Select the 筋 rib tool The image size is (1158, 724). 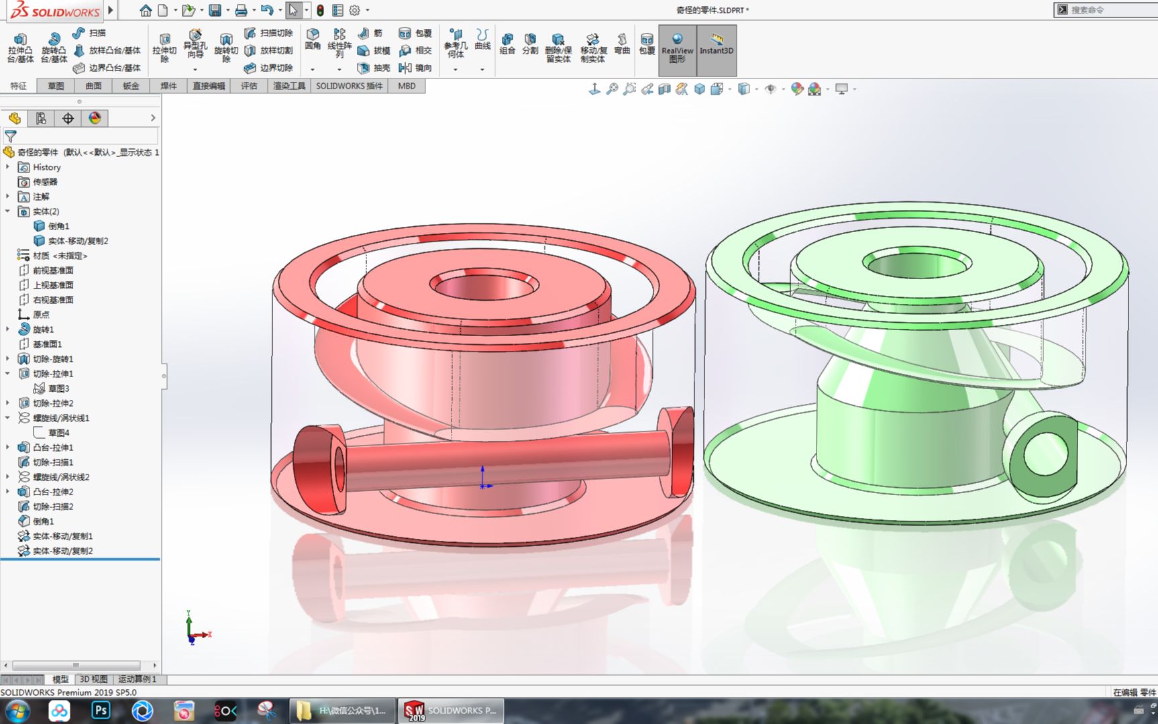(370, 33)
